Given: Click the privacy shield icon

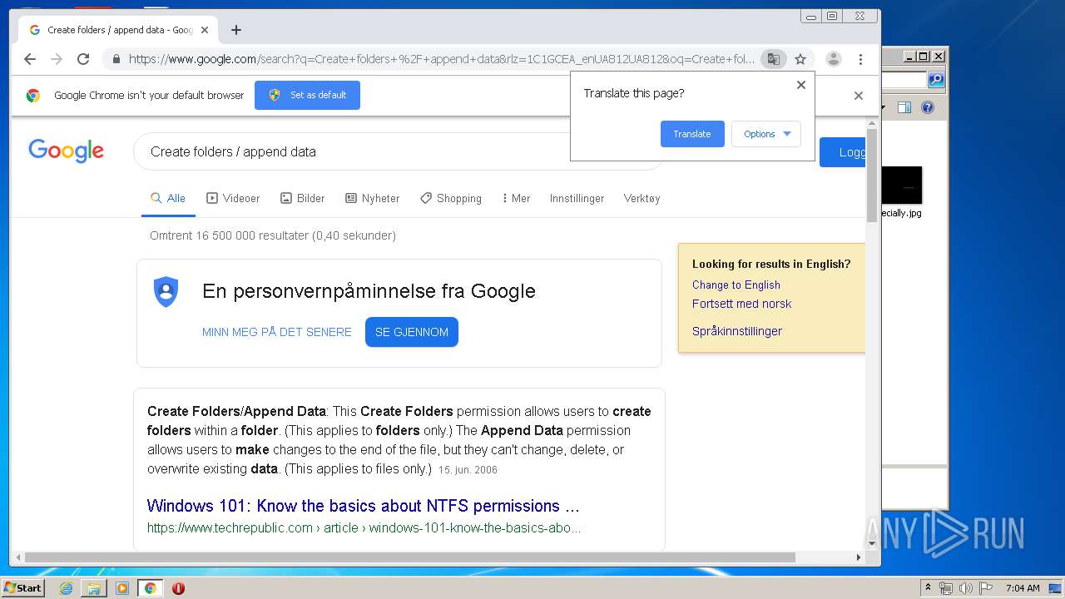Looking at the screenshot, I should pyautogui.click(x=166, y=292).
